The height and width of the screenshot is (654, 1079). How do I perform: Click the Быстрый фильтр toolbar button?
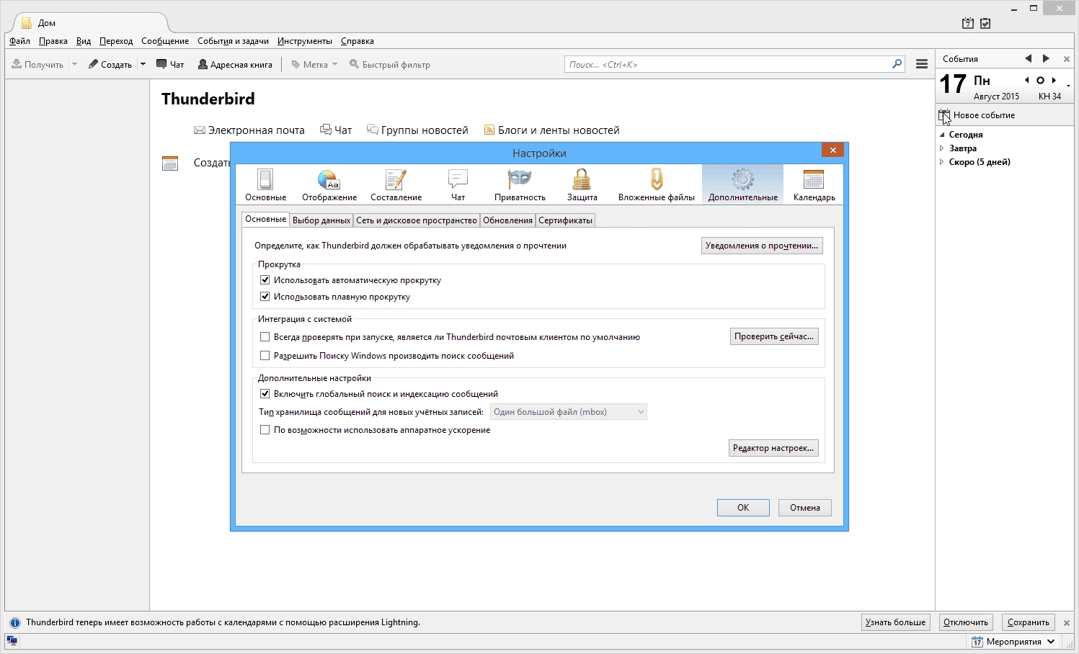coord(390,64)
